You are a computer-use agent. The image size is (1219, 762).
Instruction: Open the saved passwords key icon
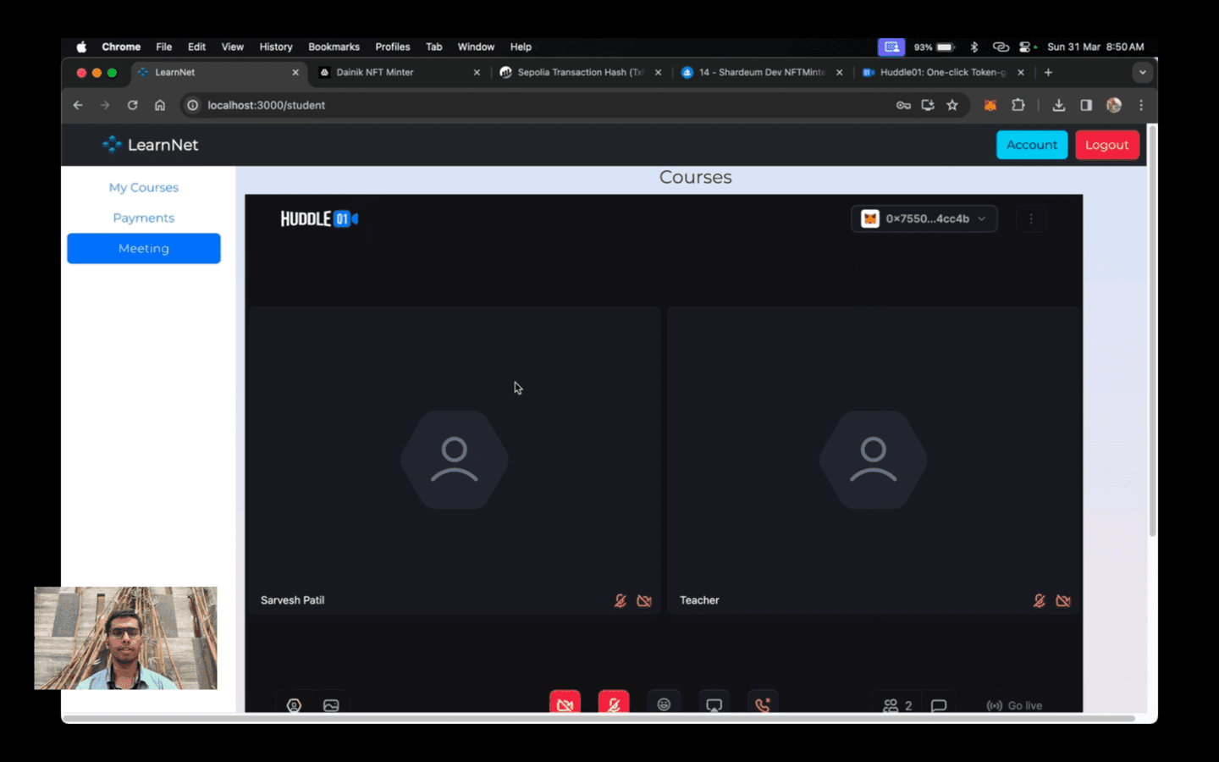point(903,105)
